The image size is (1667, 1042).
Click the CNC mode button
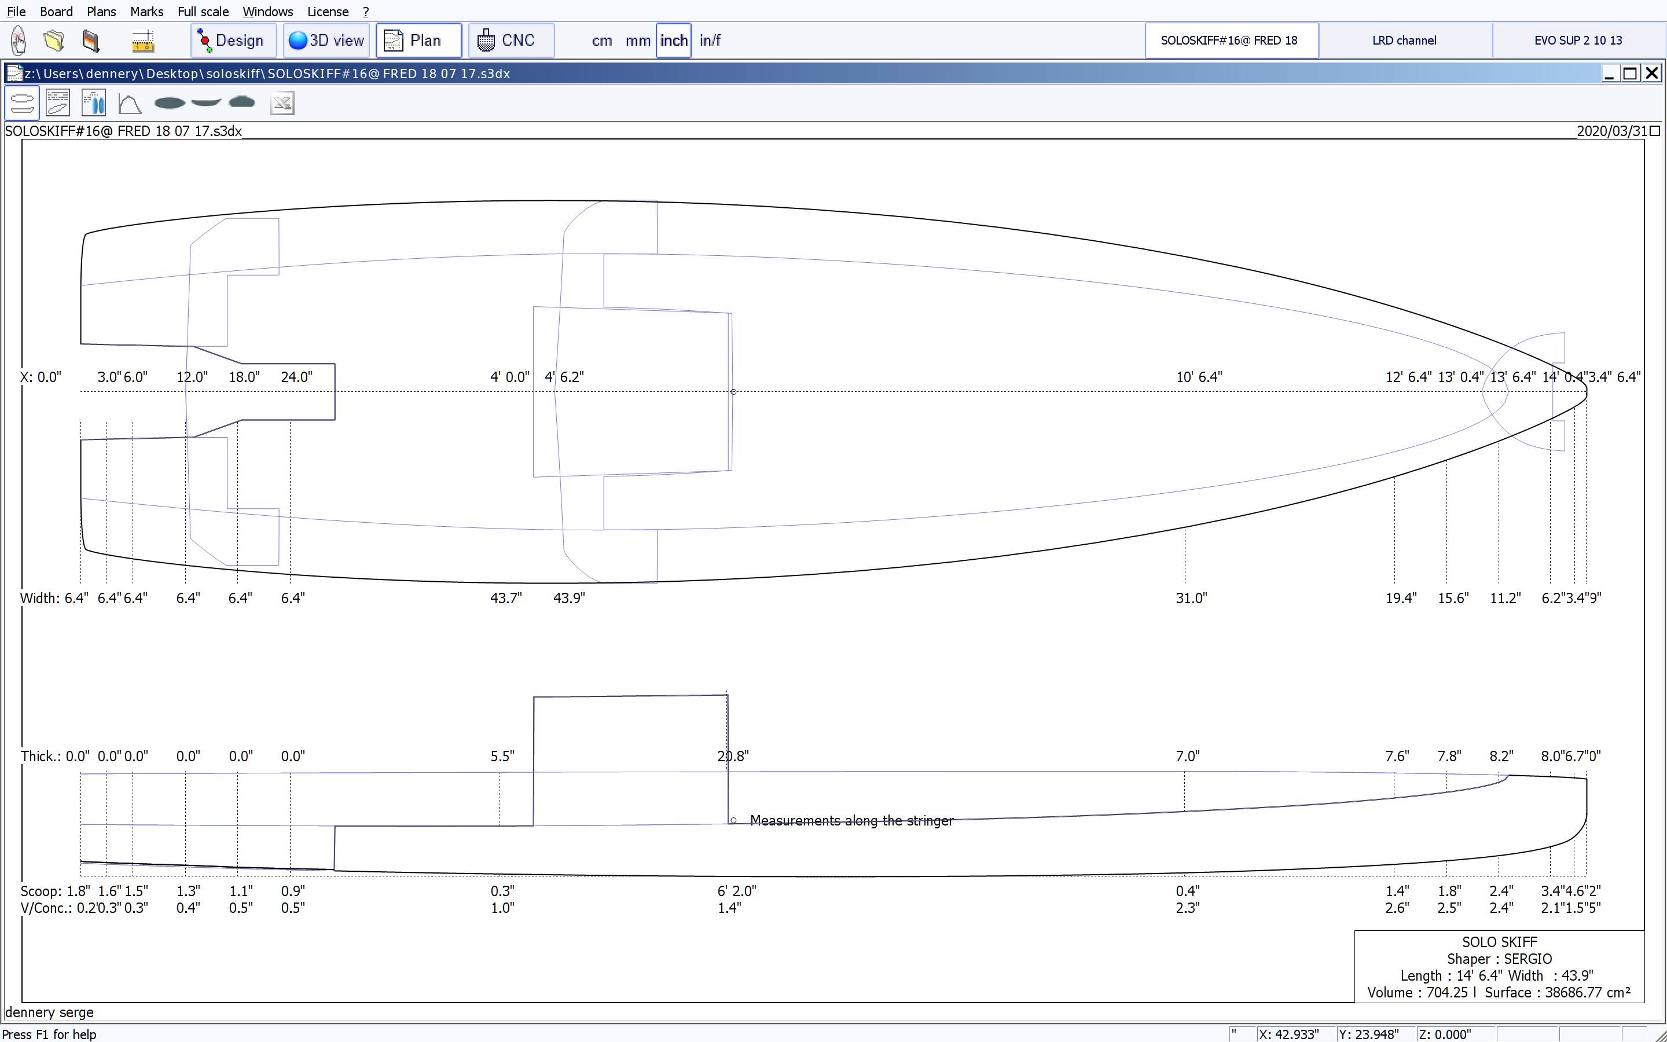[x=511, y=41]
